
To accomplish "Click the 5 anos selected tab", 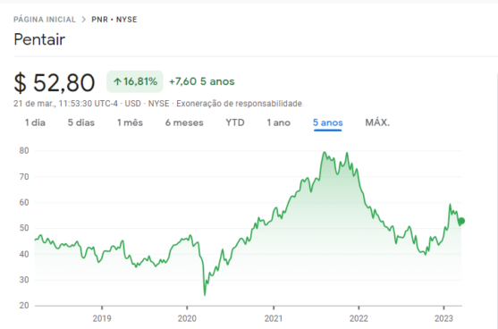I will (328, 122).
